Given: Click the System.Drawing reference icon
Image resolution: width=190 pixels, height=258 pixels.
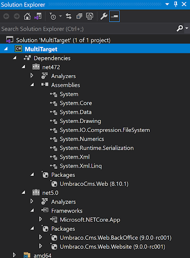Looking at the screenshot, I should (54, 121).
